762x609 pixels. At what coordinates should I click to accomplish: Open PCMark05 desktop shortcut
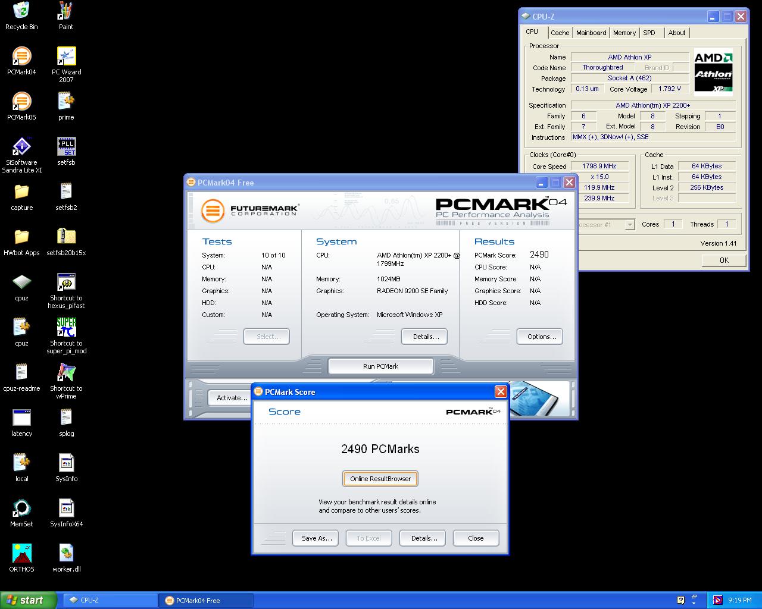(21, 106)
